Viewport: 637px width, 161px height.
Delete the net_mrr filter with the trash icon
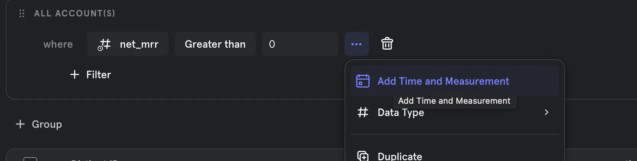387,44
